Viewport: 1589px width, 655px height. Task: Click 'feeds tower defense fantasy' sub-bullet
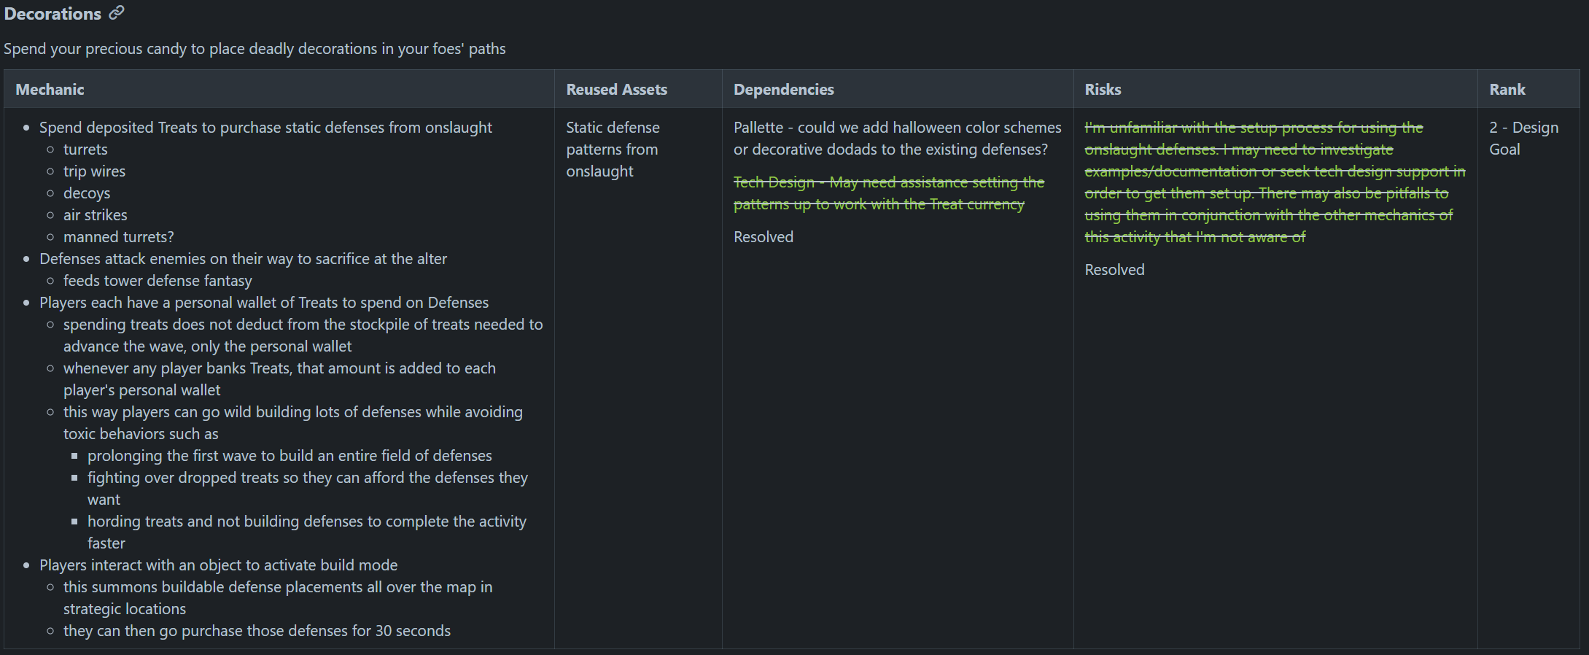tap(158, 281)
